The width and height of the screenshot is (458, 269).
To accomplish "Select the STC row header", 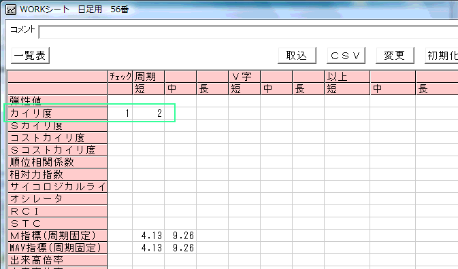I will point(58,223).
